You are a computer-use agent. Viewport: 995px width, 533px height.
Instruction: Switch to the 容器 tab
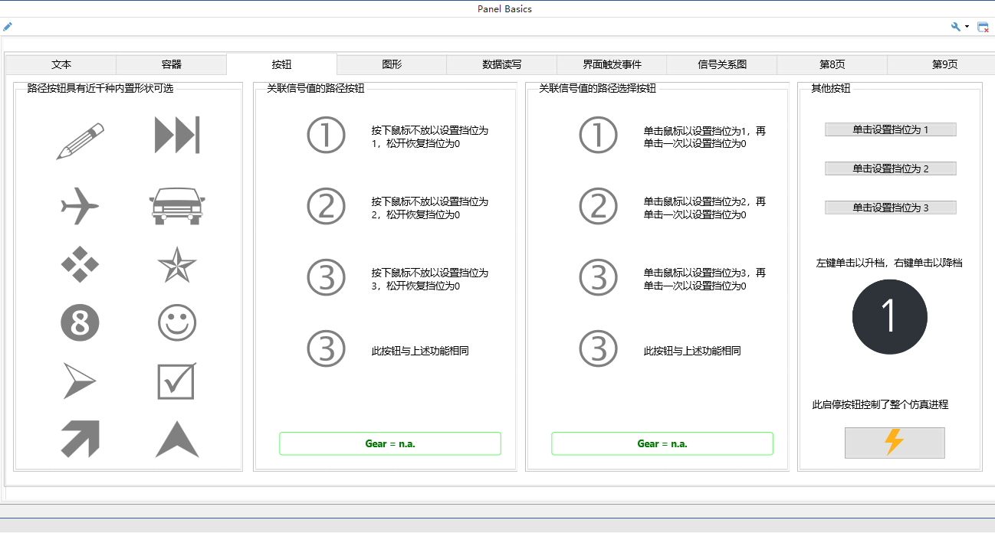click(172, 64)
